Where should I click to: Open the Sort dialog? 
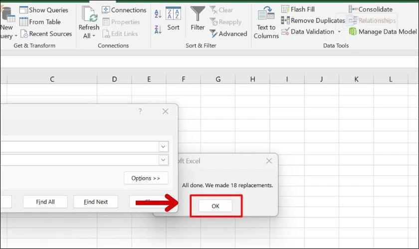point(173,19)
